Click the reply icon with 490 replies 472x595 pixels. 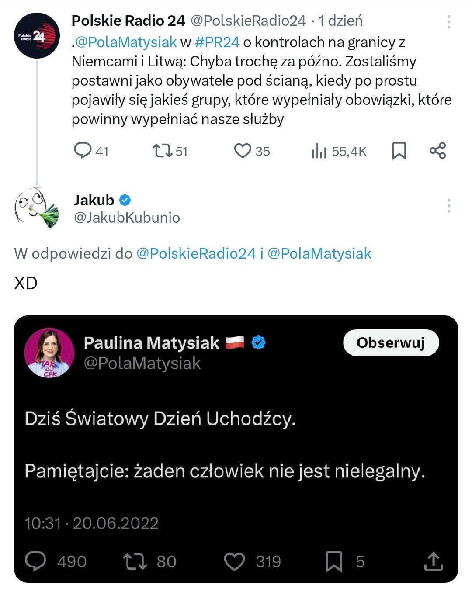35,561
